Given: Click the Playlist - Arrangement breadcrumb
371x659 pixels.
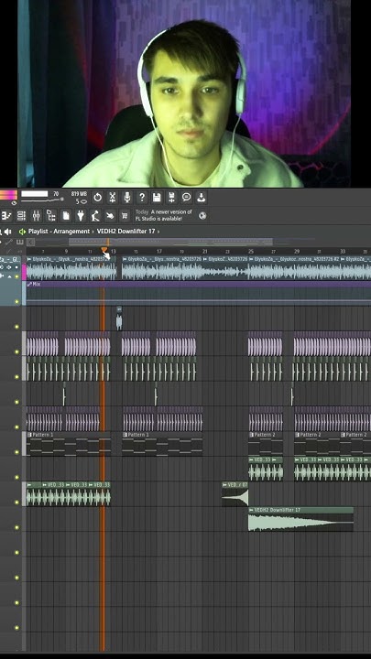Looking at the screenshot, I should [59, 232].
